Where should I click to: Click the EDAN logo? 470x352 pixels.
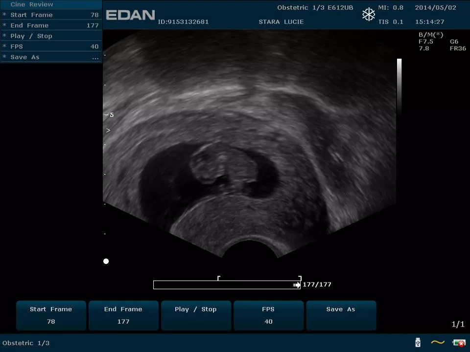click(x=130, y=15)
